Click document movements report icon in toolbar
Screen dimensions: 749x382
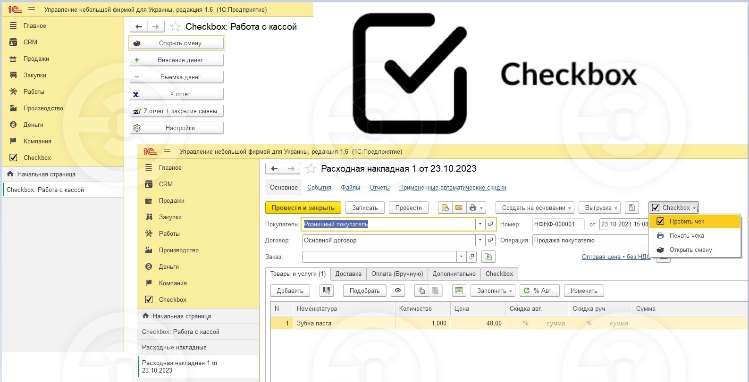pos(445,208)
